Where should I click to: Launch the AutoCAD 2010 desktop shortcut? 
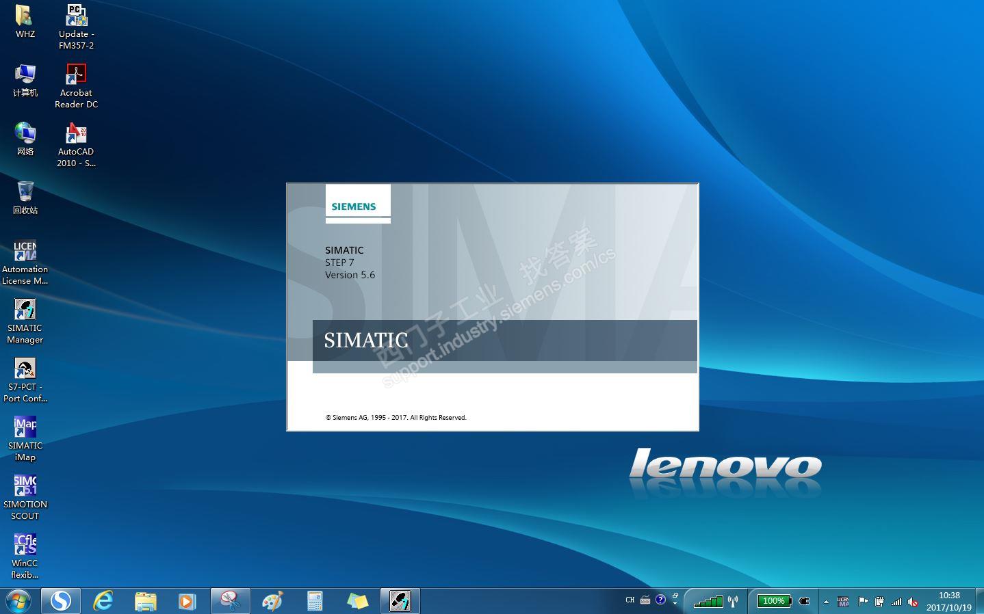tap(76, 145)
